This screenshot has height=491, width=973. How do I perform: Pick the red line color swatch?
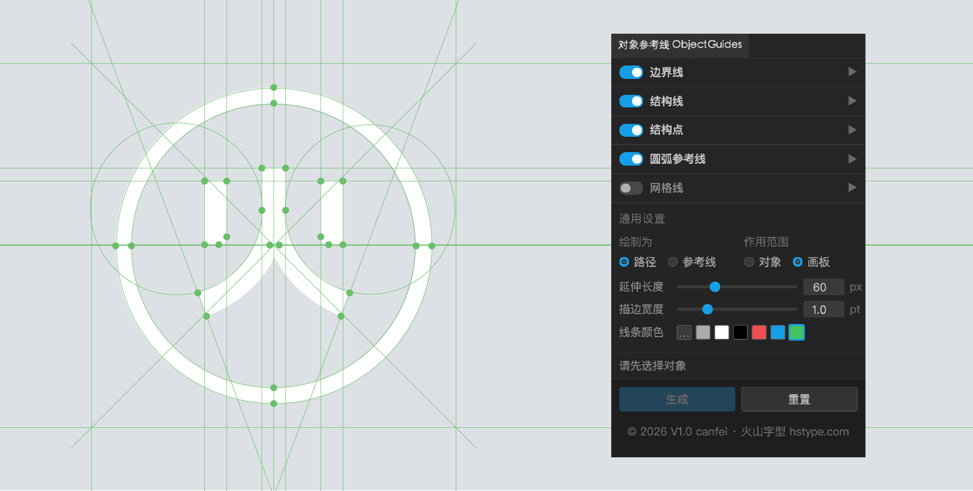759,332
